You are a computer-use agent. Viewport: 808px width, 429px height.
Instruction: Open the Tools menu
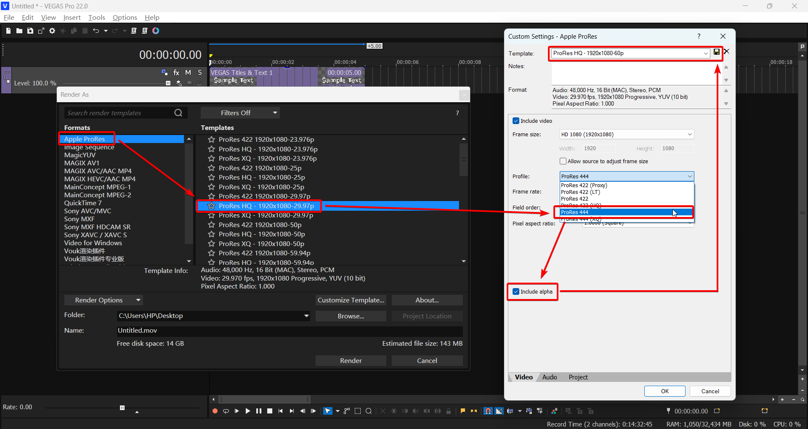(96, 17)
